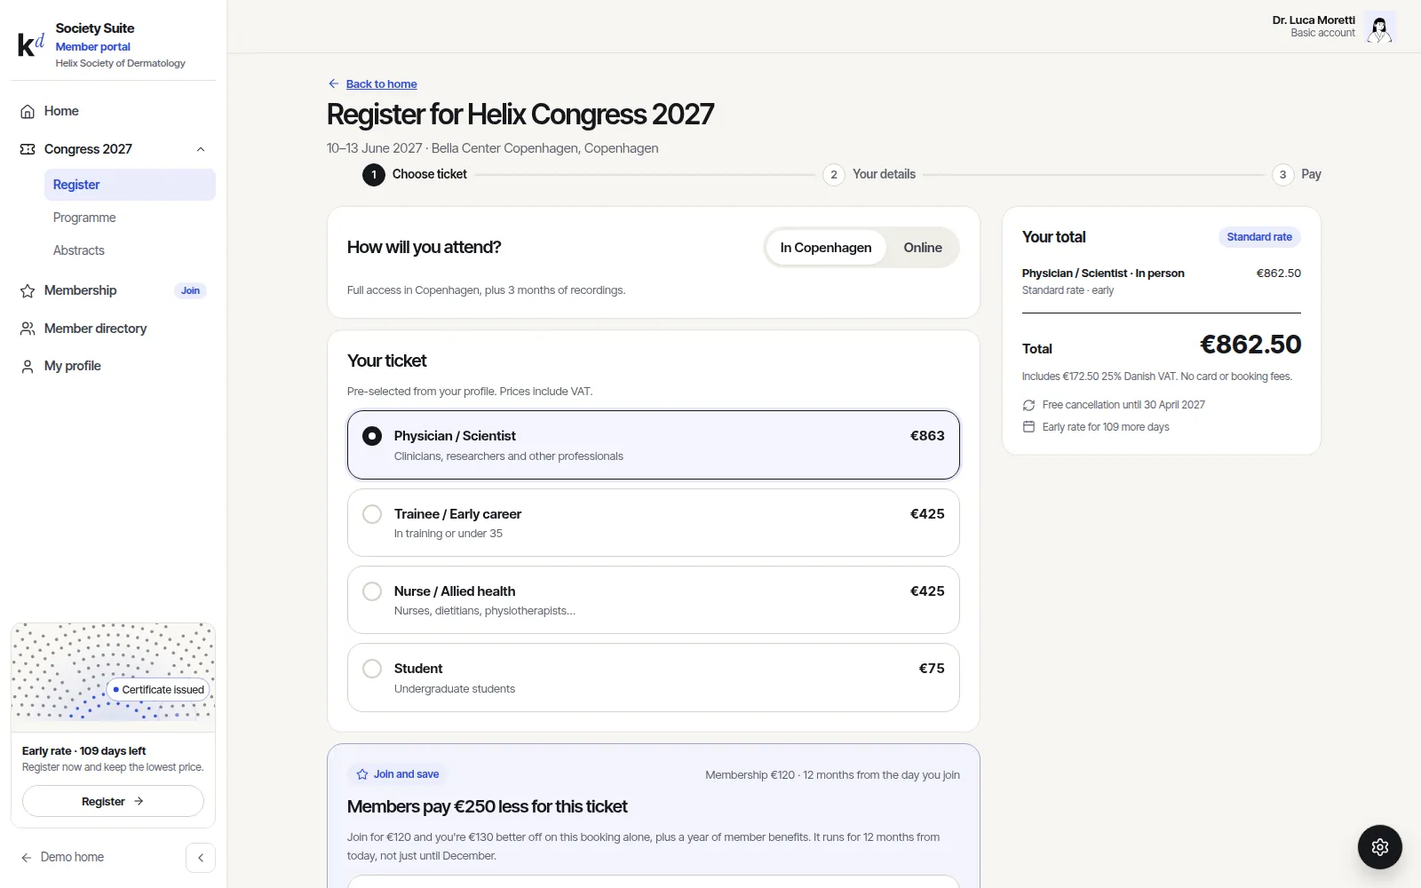Viewport: 1421px width, 888px height.
Task: Click the free cancellation refresh icon
Action: point(1028,405)
